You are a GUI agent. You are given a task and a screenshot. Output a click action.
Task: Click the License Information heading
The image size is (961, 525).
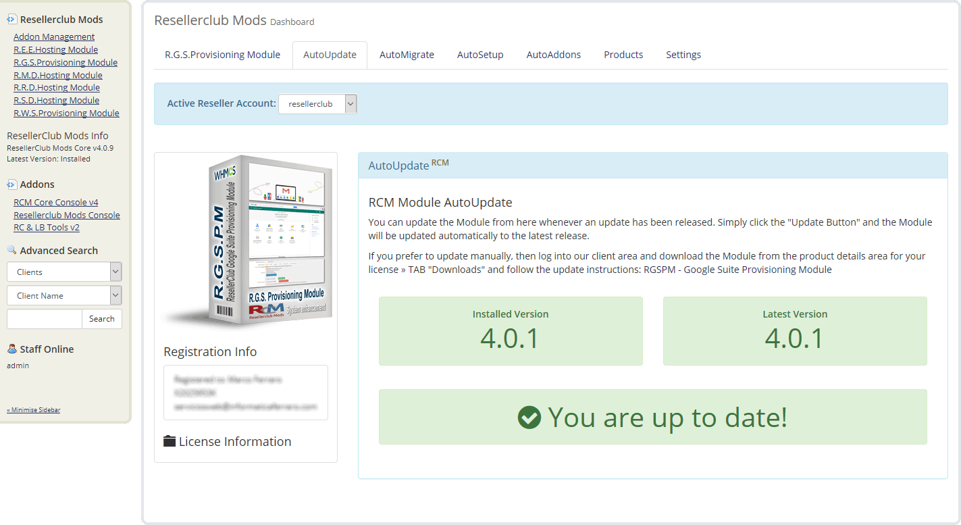pyautogui.click(x=235, y=441)
